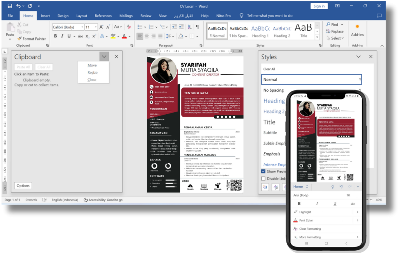Open the Customize Quick Access Toolbar arrow
Viewport: 398px width, 255px height.
[x=39, y=6]
